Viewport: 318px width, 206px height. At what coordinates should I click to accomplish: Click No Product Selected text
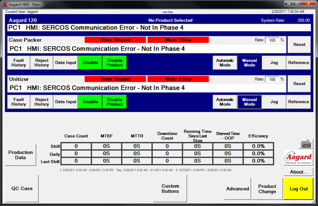(170, 20)
